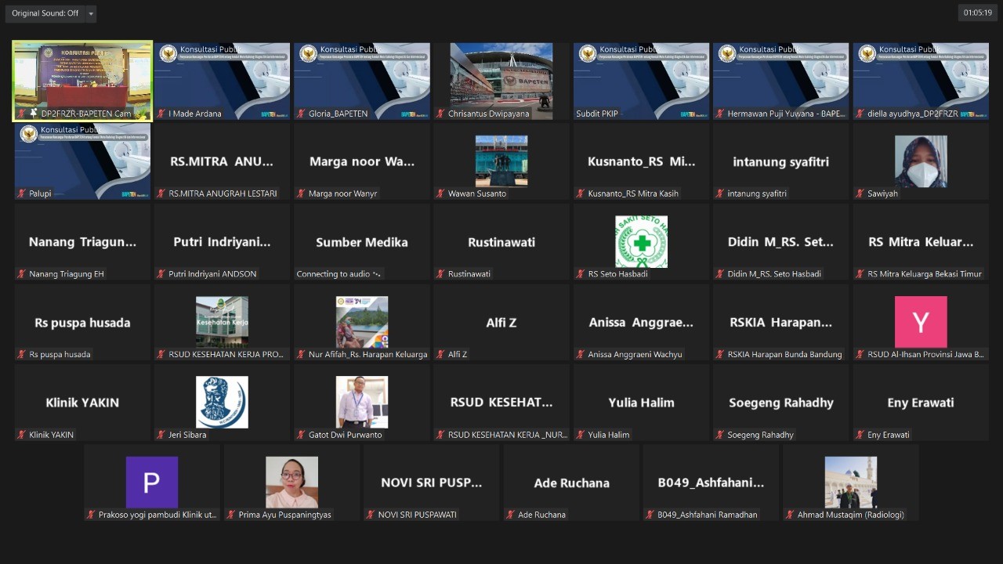Screen dimensions: 1003x564
Task: Click muted mic icon beside Sawiyah's name
Action: pos(860,193)
